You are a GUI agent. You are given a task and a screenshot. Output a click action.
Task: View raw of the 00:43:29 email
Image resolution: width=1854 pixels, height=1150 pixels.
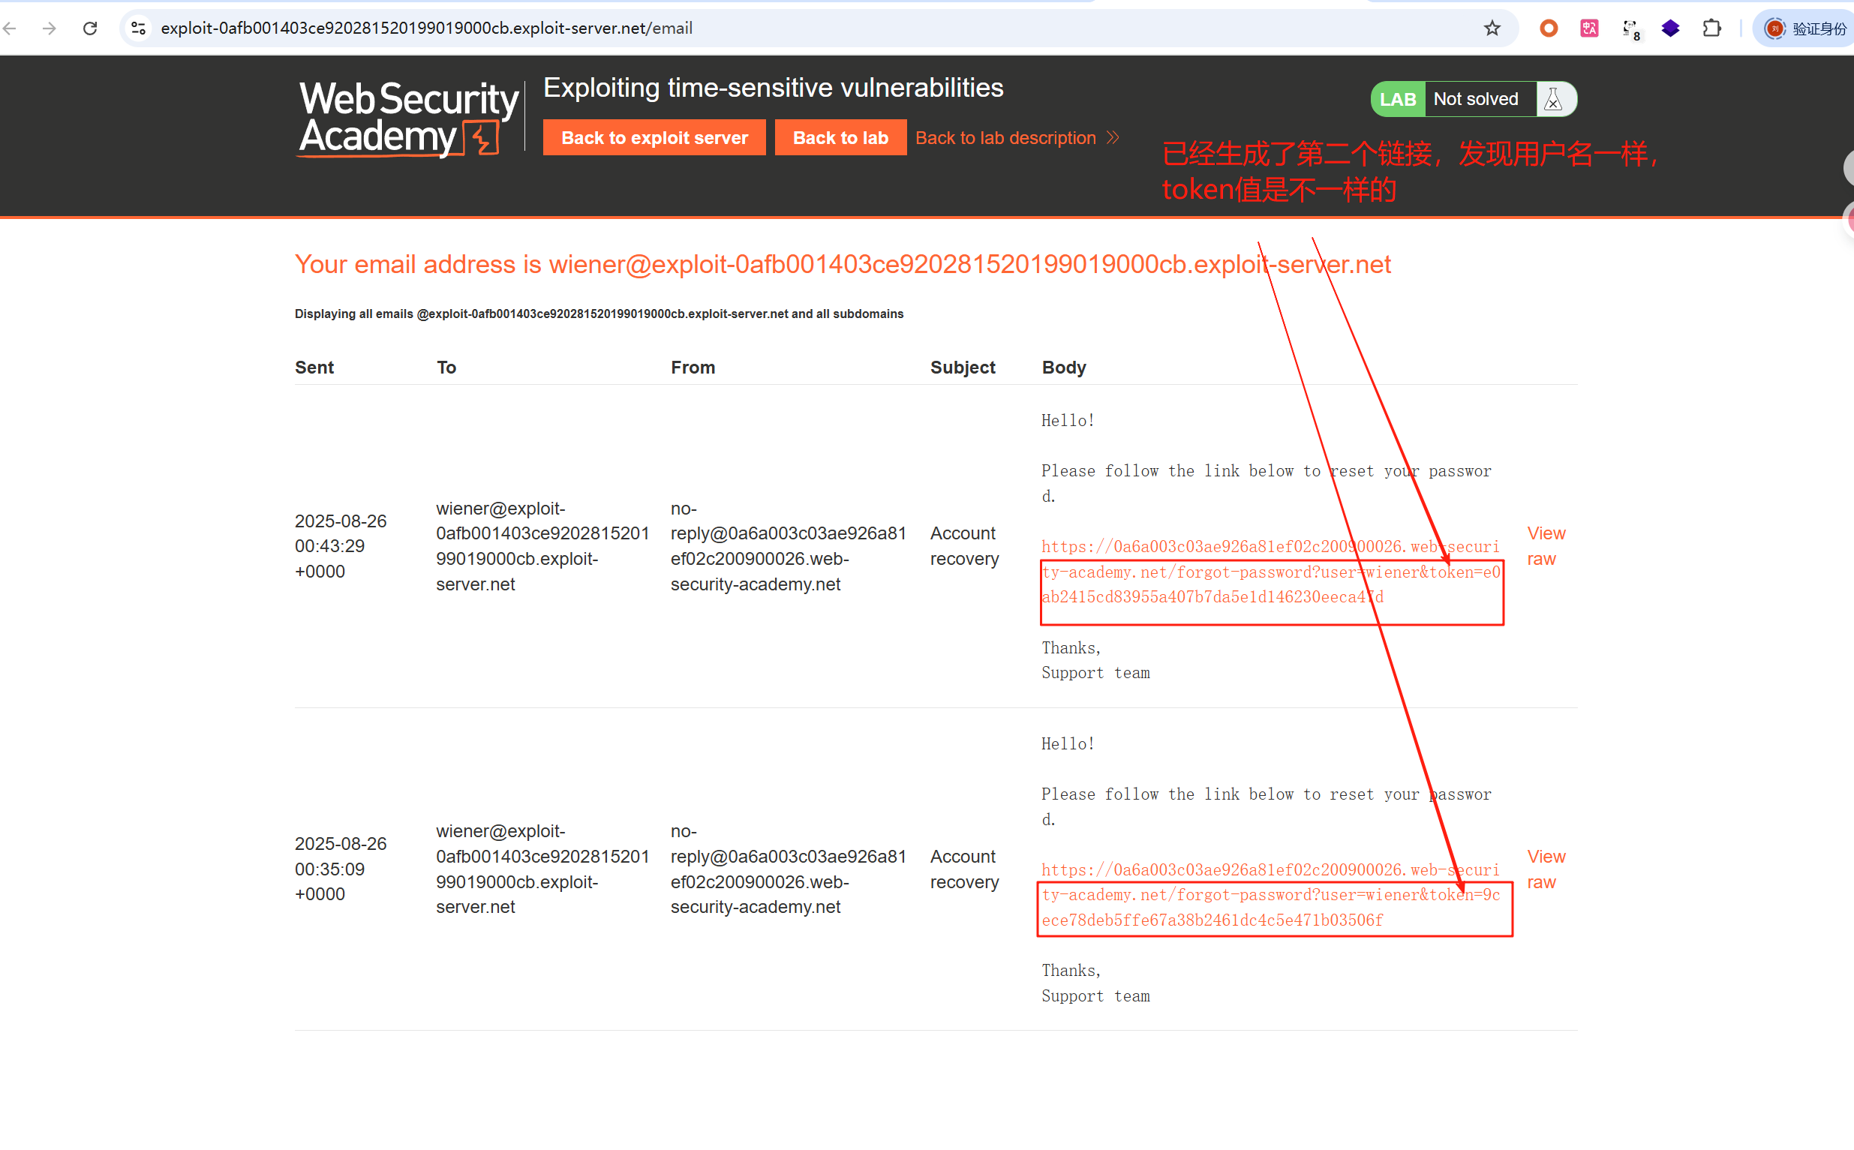(x=1544, y=545)
